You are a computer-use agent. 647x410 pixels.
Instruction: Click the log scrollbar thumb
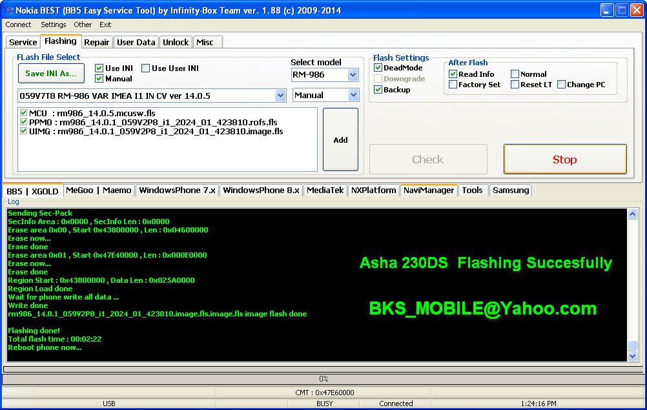tap(632, 345)
